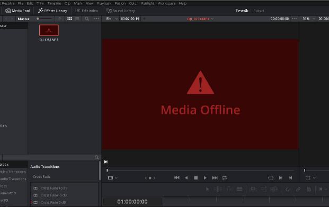Screen dimensions: 329x207
Task: Click the skip-to-end icon above scrubber
Action: point(106,161)
